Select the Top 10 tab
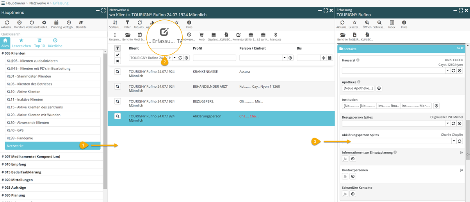This screenshot has height=202, width=470. (39, 42)
